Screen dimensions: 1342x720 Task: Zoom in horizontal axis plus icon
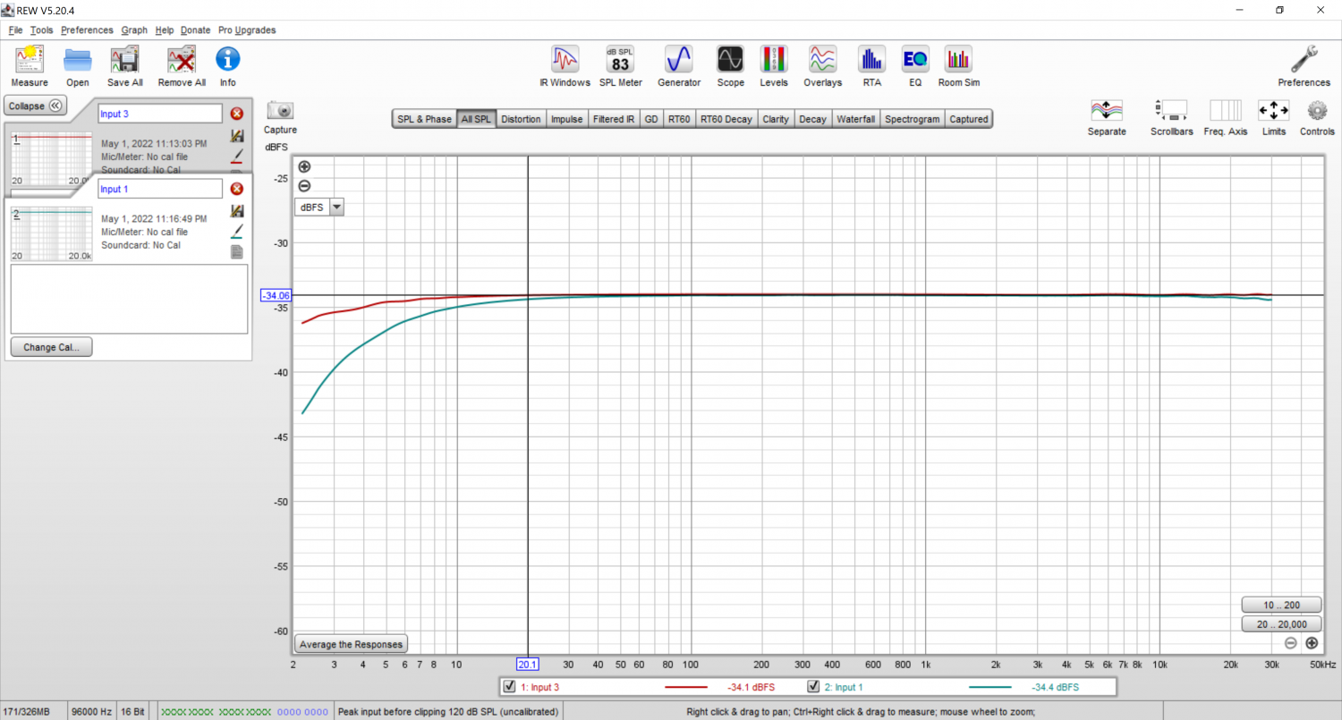pyautogui.click(x=1312, y=643)
